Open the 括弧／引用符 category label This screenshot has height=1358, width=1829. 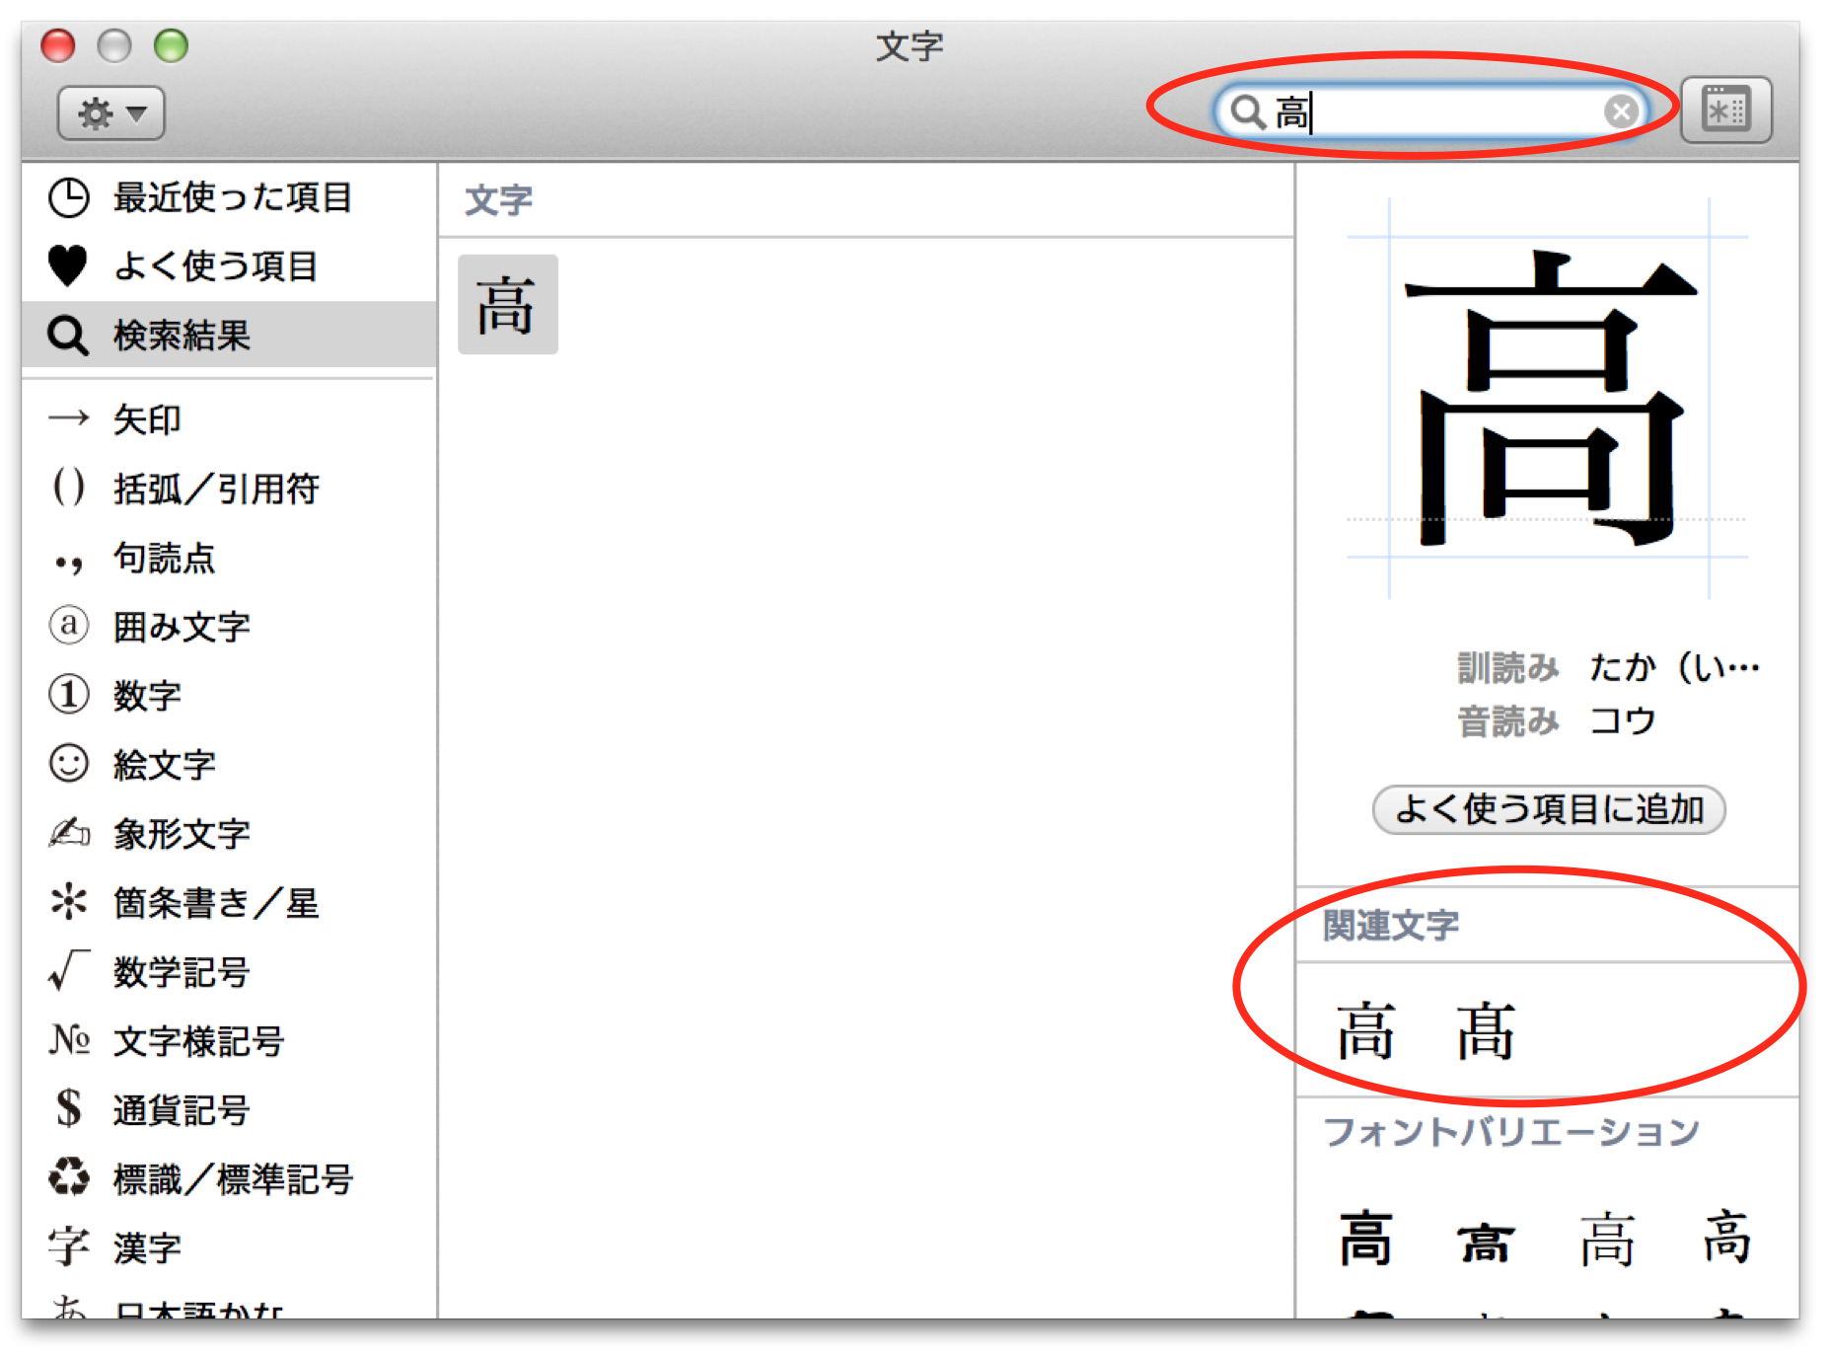click(x=216, y=489)
